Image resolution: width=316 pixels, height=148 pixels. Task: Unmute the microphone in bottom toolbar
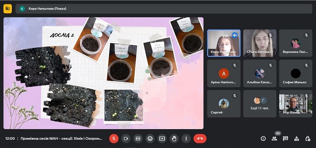(114, 139)
